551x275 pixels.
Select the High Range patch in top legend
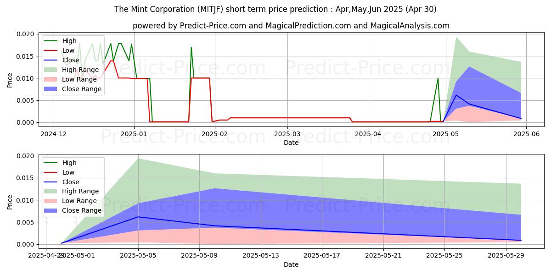click(51, 70)
